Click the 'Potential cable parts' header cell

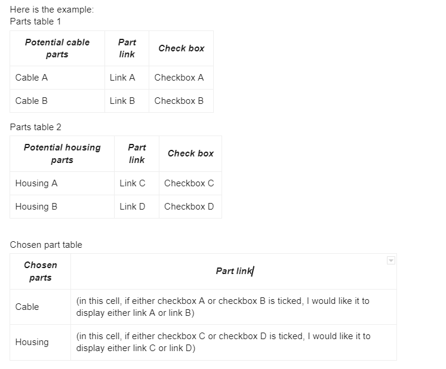57,48
